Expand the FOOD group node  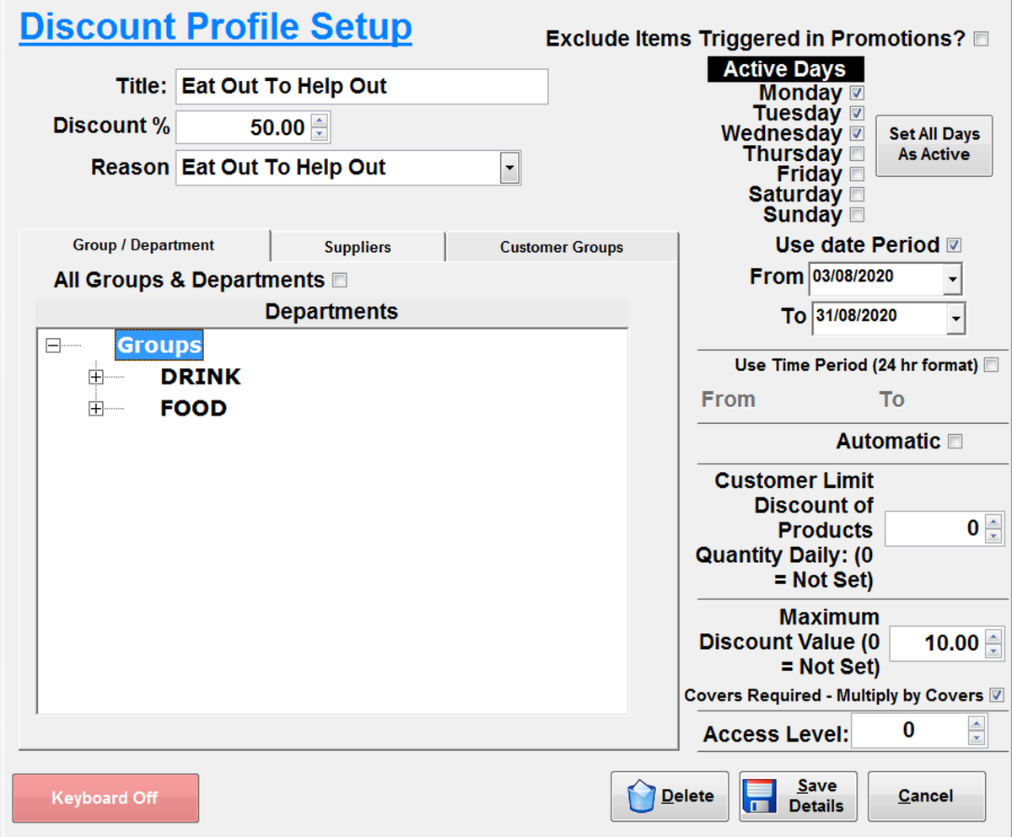coord(96,409)
